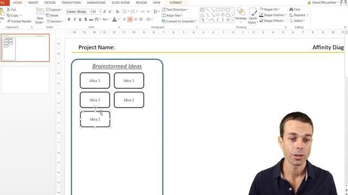Open the font name dropdown
Screen dimensions: 348x195
click(x=90, y=11)
